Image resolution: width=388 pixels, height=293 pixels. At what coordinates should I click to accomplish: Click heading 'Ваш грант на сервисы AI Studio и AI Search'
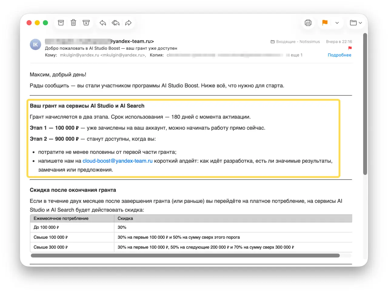(x=87, y=106)
